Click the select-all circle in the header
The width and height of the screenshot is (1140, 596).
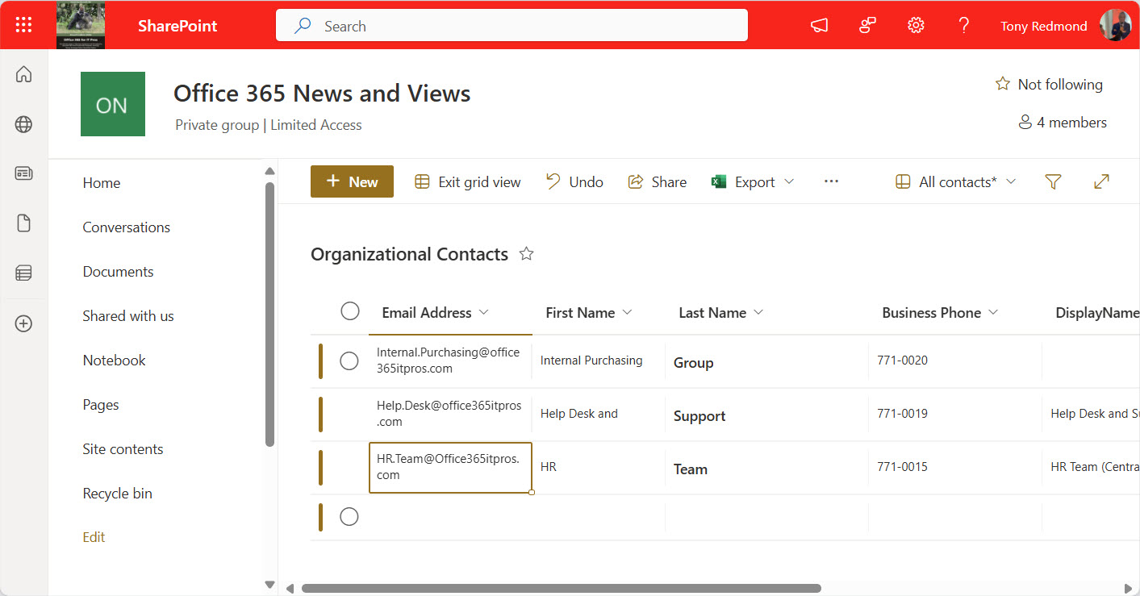coord(349,311)
